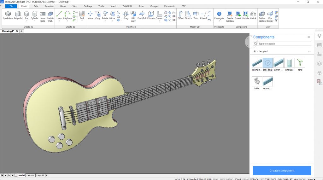Image resolution: width=323 pixels, height=180 pixels.
Task: Expand the Curtain Wall dropdown arrow
Action: tap(52, 21)
